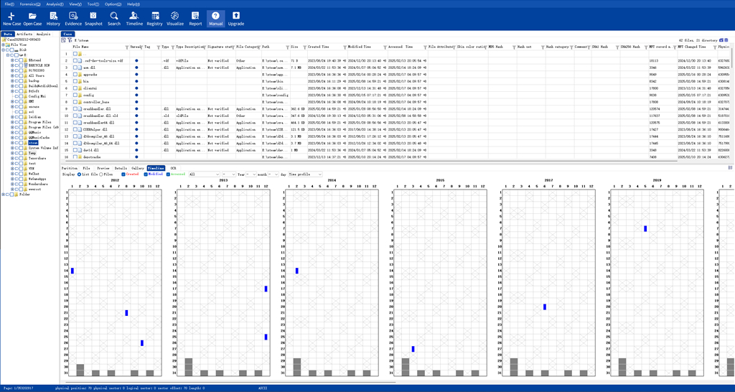Switch to the Details tab
Screen dimensions: 735x392
tap(121, 167)
